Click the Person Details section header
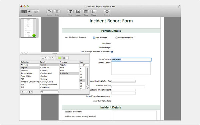Screen dimensions: 200x125 tap(111, 31)
